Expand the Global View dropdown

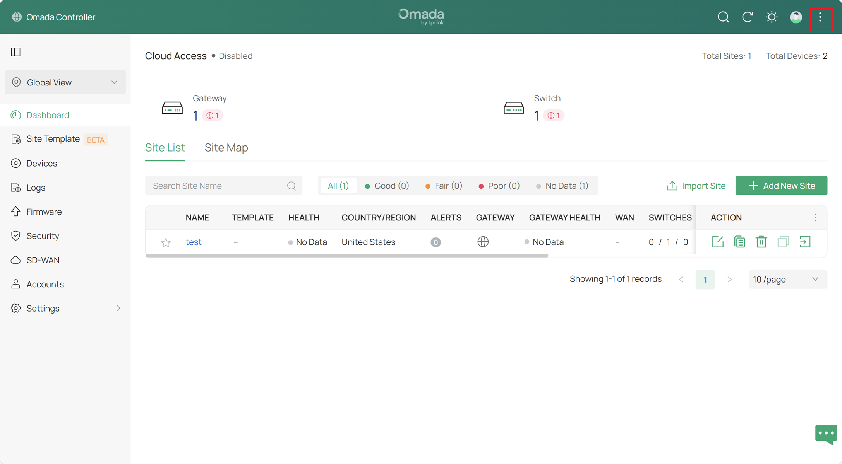pyautogui.click(x=65, y=82)
